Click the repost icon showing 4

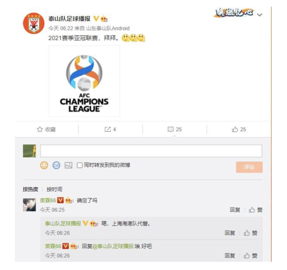[x=108, y=129]
